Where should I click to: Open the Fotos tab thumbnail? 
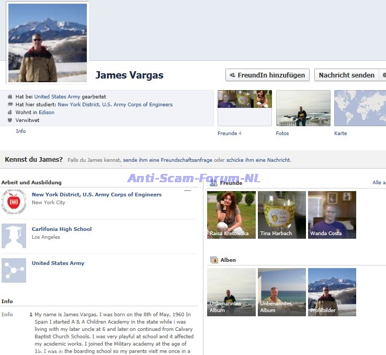coord(303,108)
